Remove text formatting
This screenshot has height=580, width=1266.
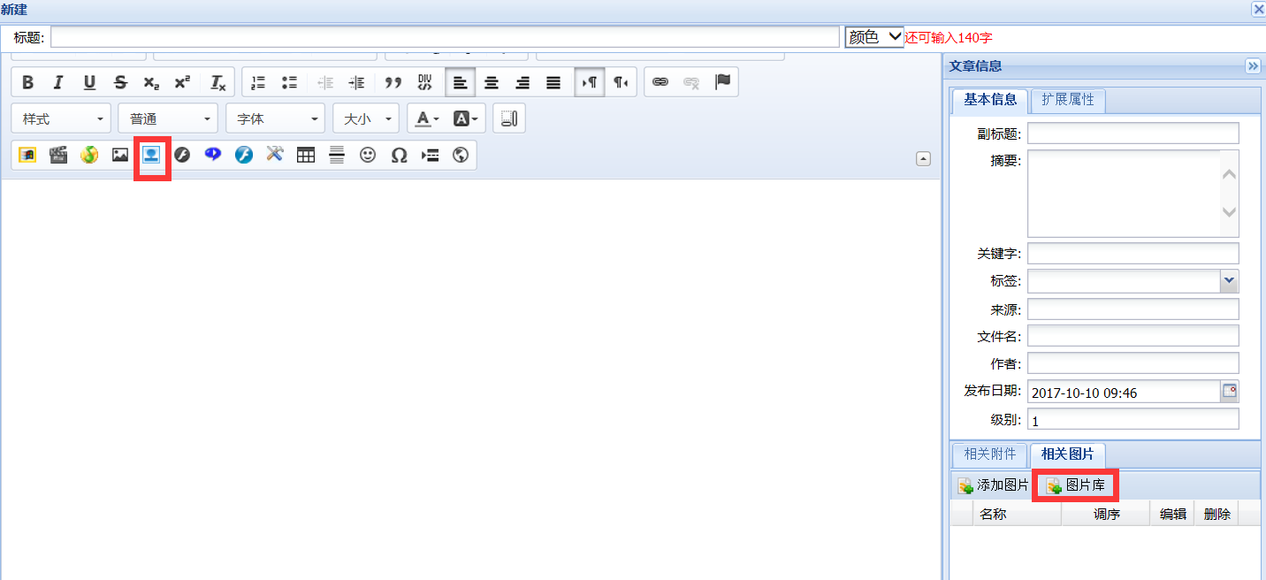[217, 82]
